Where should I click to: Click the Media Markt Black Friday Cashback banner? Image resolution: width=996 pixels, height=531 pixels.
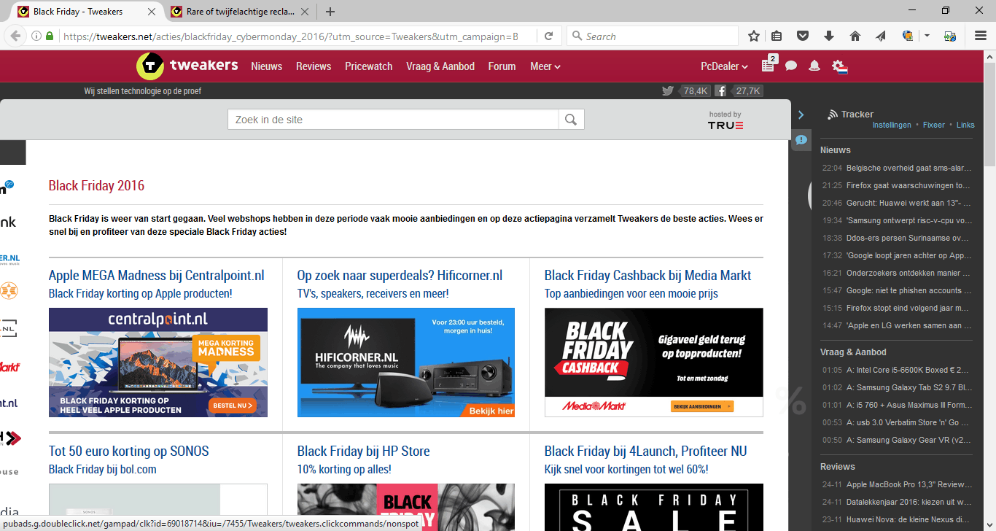[654, 363]
